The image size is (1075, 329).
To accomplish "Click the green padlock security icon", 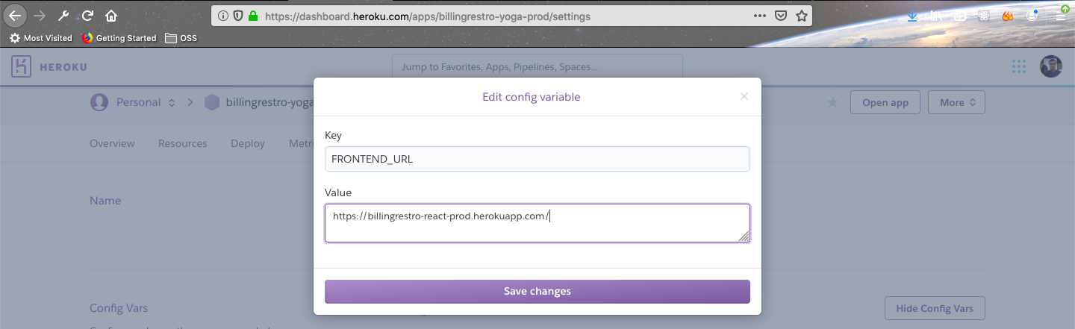I will pyautogui.click(x=252, y=16).
